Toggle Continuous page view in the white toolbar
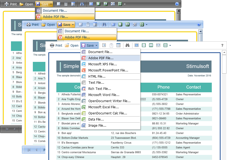 pos(151,45)
